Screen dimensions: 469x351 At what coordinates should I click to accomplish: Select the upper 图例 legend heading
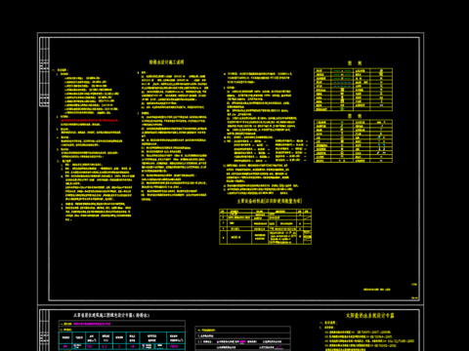point(354,63)
